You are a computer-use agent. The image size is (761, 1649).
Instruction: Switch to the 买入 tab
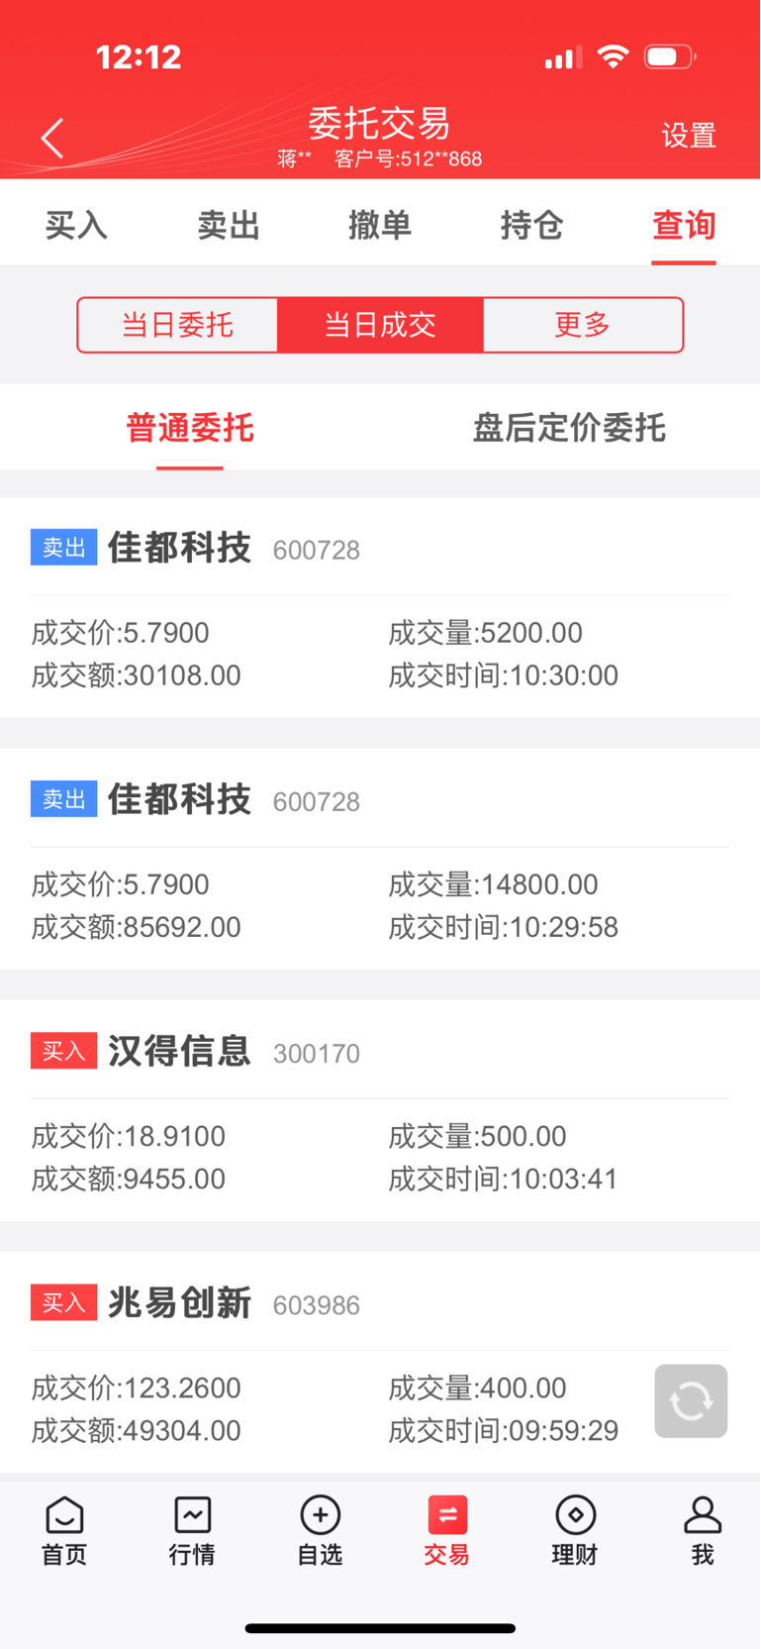point(76,225)
